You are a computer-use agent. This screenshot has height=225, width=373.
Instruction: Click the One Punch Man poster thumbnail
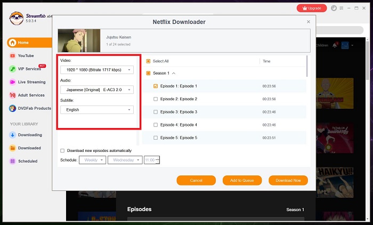pyautogui.click(x=335, y=93)
